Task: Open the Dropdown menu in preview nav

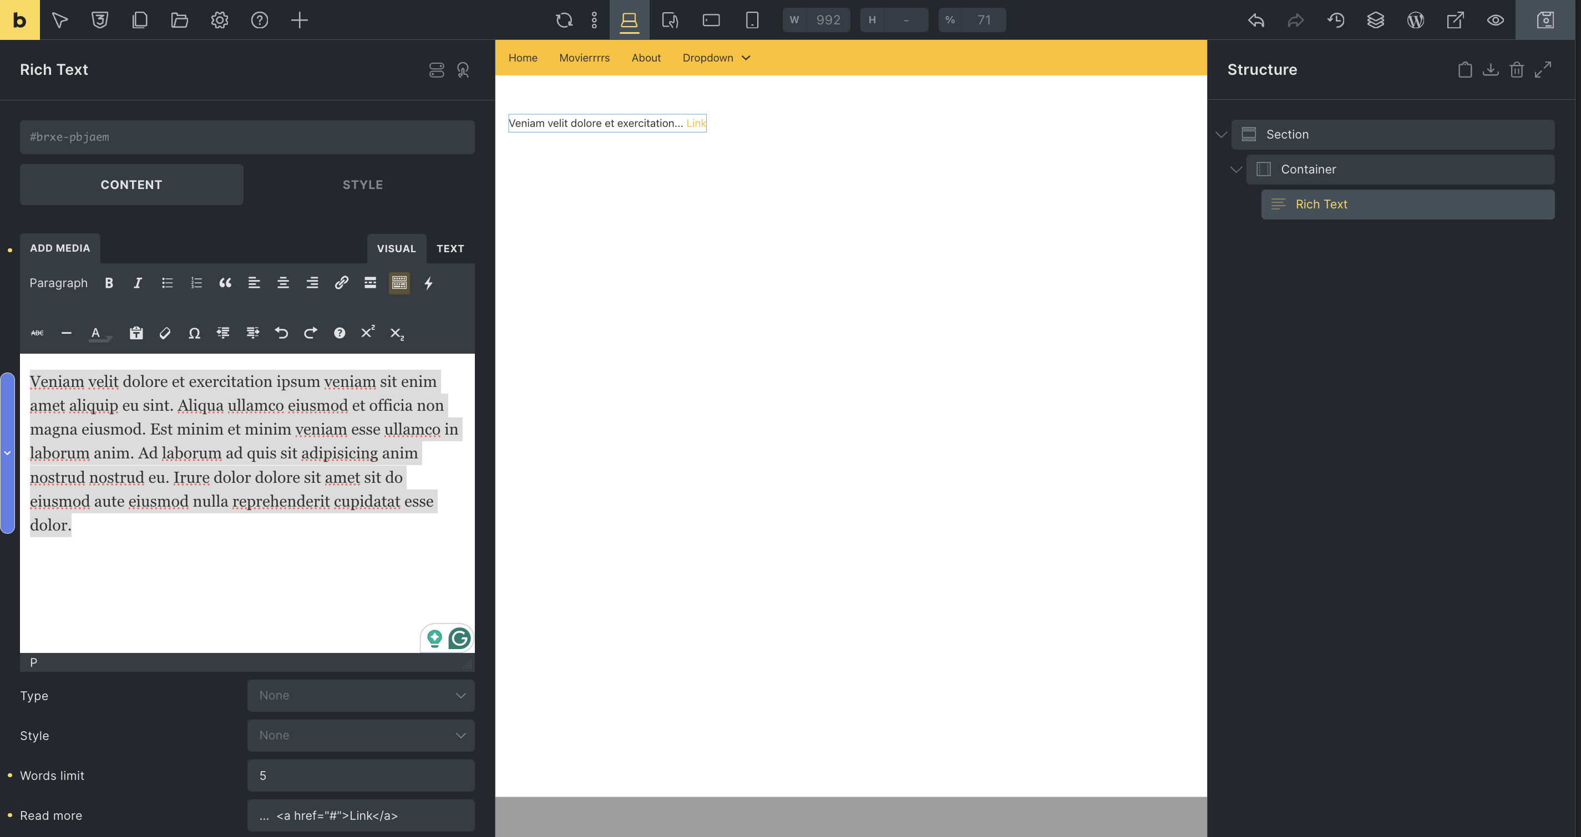Action: [x=716, y=58]
